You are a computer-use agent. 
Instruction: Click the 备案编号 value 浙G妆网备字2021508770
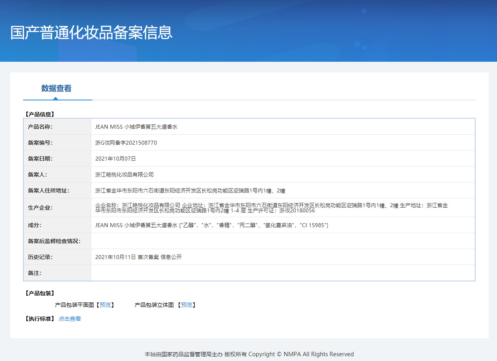[x=126, y=143]
